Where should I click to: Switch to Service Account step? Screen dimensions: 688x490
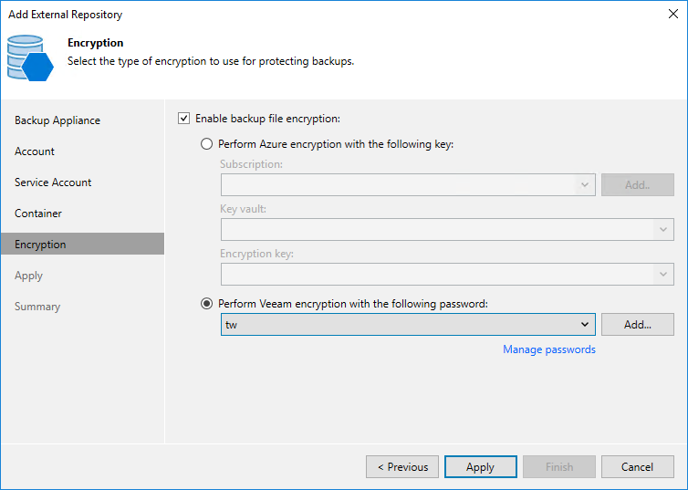(x=53, y=182)
